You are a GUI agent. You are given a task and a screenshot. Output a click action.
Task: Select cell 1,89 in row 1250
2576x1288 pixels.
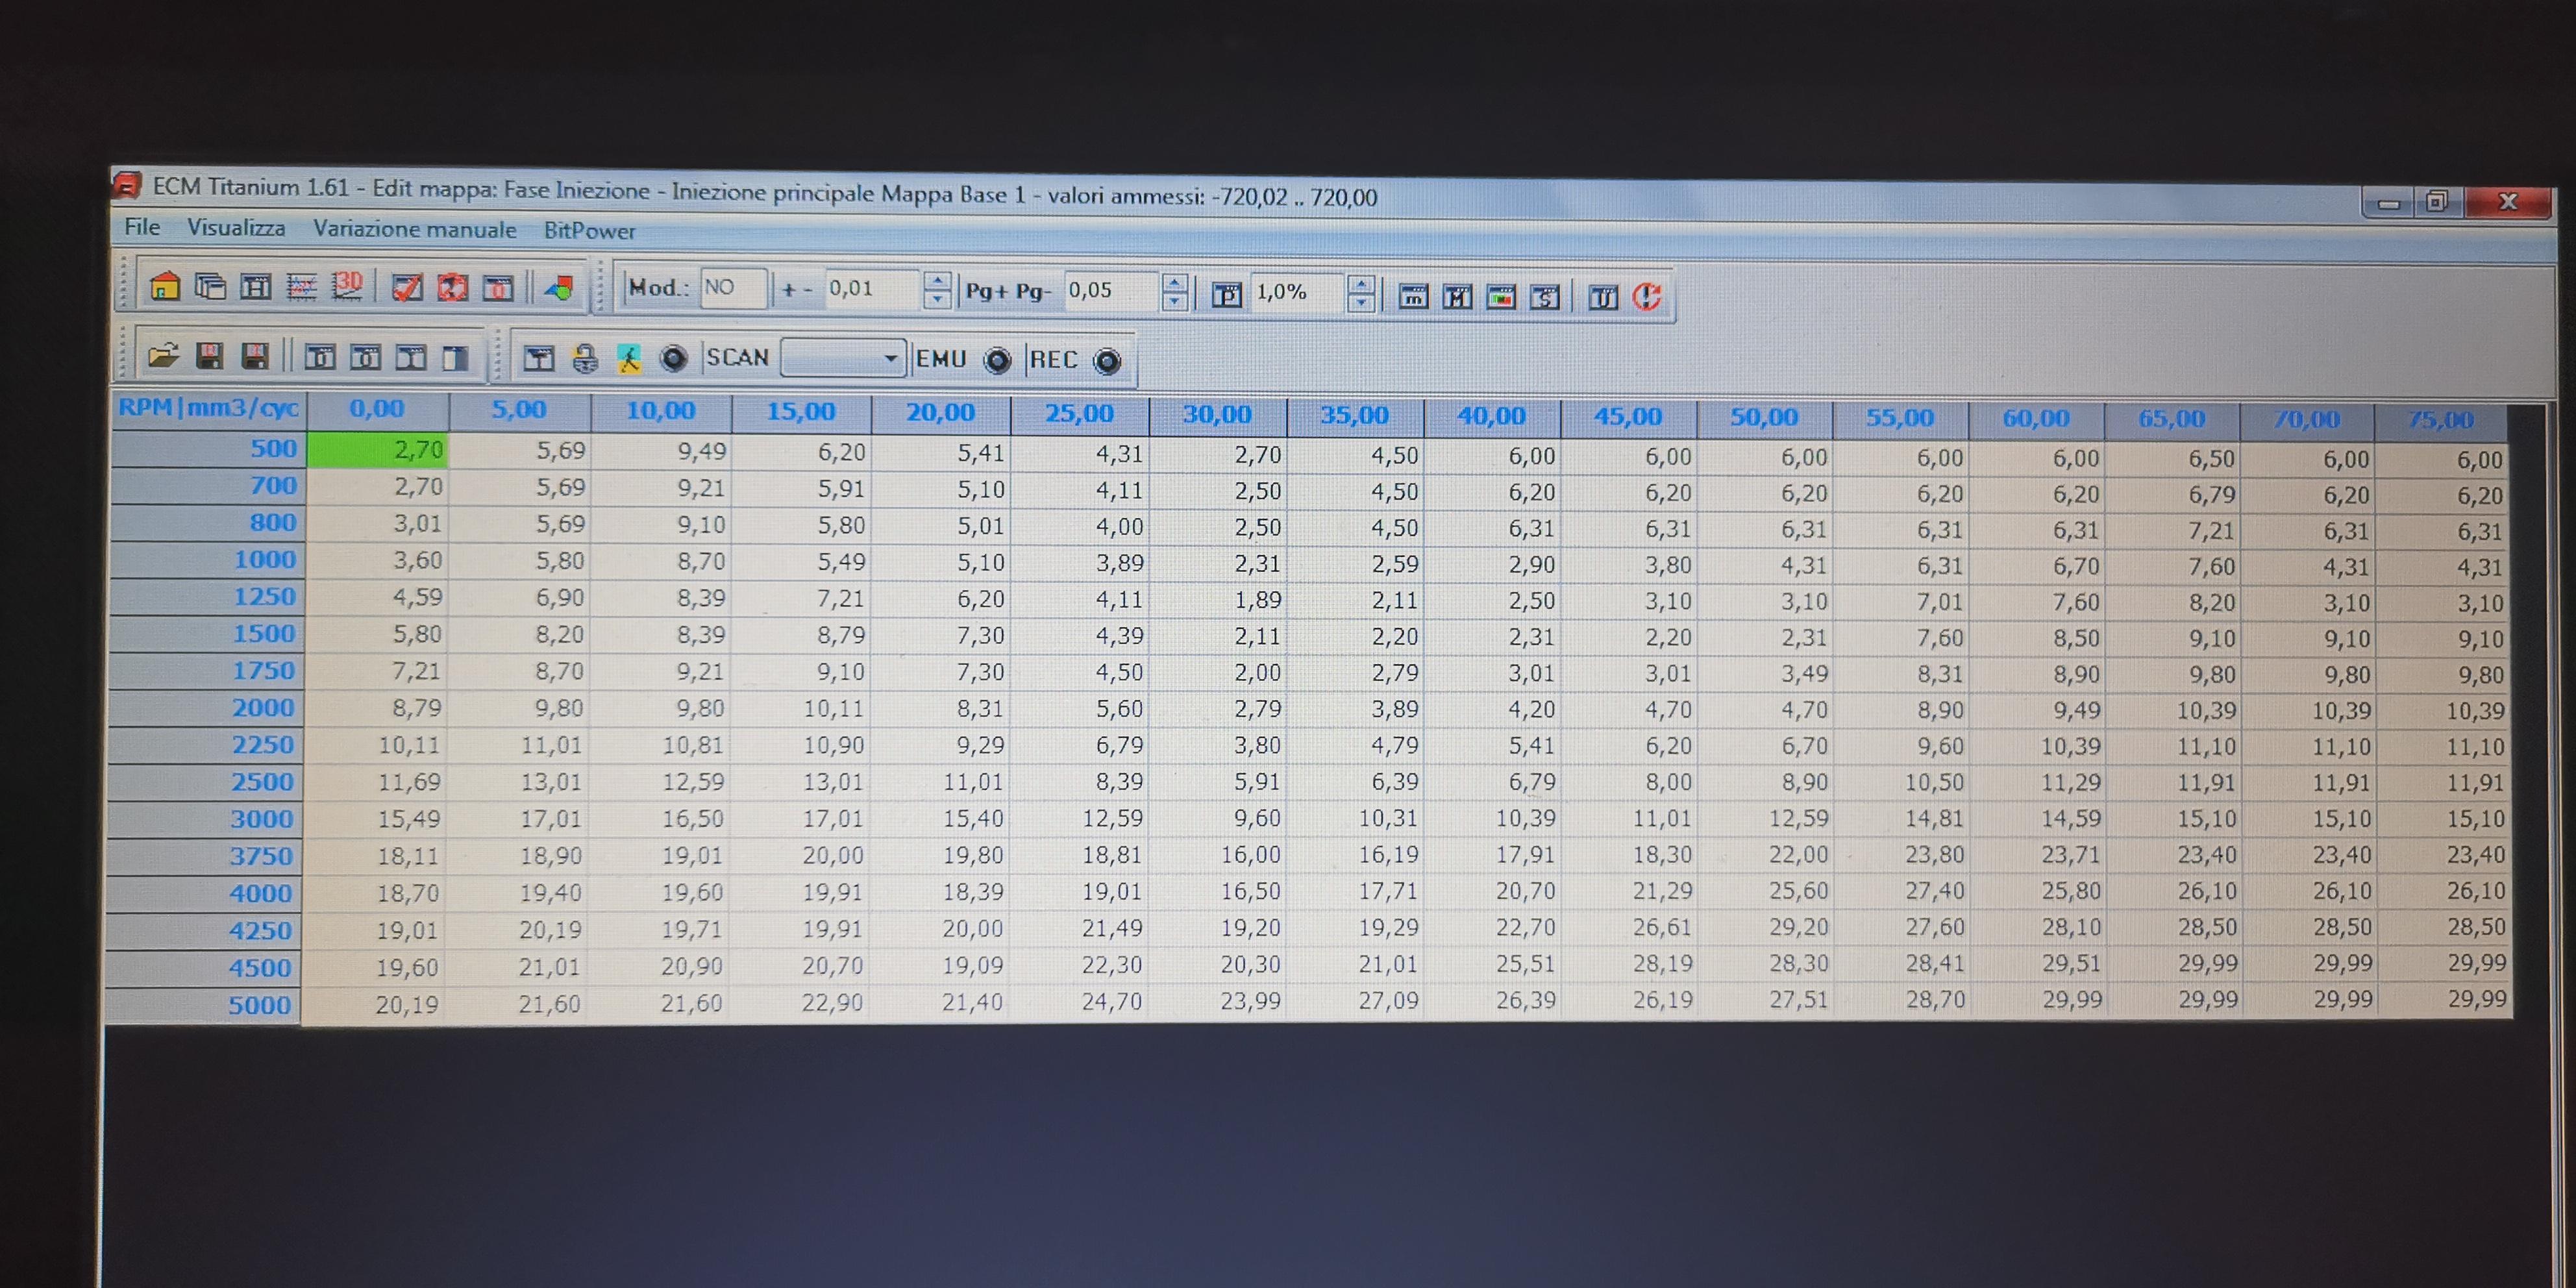click(1218, 600)
